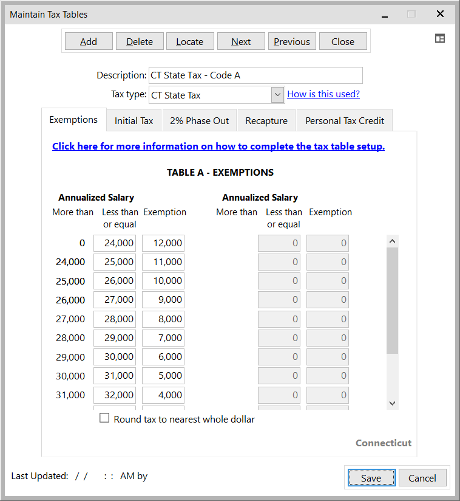Viewport: 460px width, 501px height.
Task: Click Locate to find a tax table
Action: click(x=189, y=41)
